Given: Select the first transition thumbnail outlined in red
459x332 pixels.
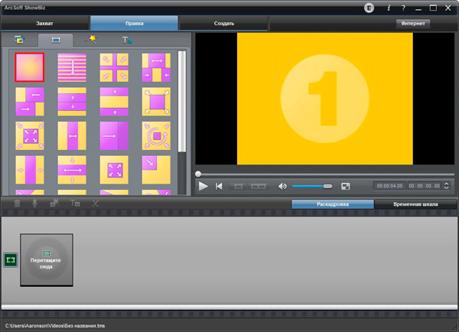Looking at the screenshot, I should (x=29, y=67).
